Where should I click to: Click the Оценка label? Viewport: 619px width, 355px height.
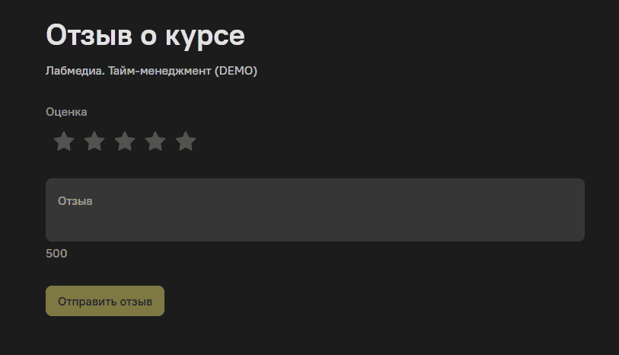(x=66, y=112)
